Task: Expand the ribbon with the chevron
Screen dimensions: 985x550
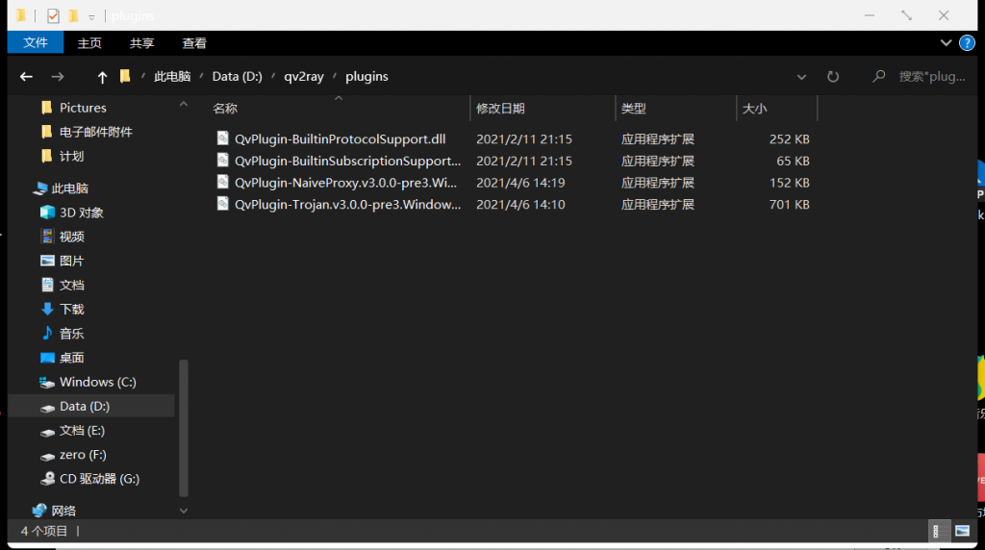Action: (945, 43)
